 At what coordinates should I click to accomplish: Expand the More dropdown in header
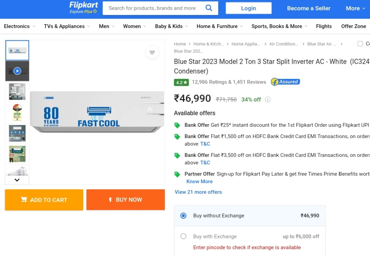point(356,8)
